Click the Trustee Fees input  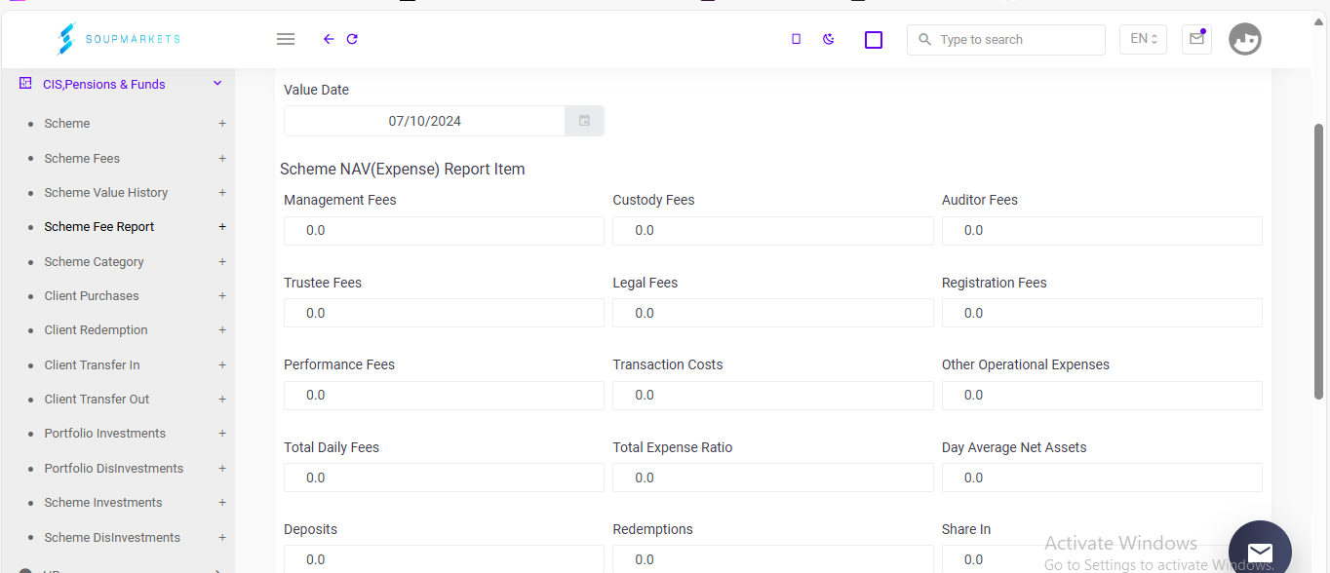[x=444, y=313]
